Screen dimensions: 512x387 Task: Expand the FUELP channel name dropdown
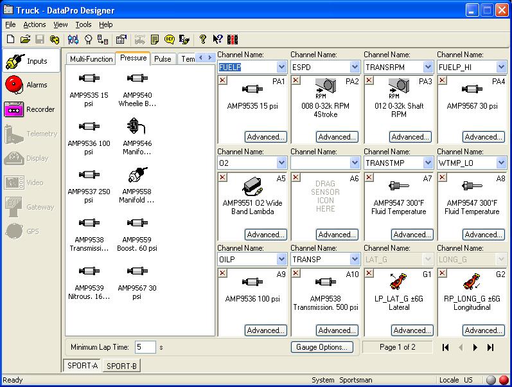click(x=281, y=67)
